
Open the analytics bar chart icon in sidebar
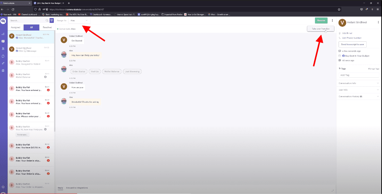coord(3,34)
